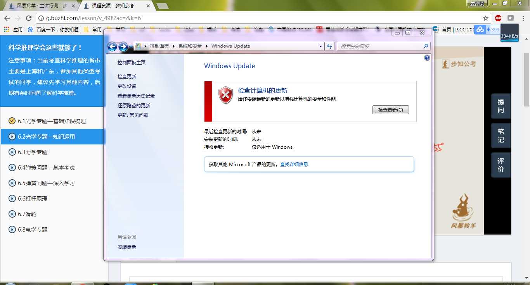Viewport: 530px width, 285px height.
Task: Click the 笔记 button on the right
Action: tap(501, 136)
